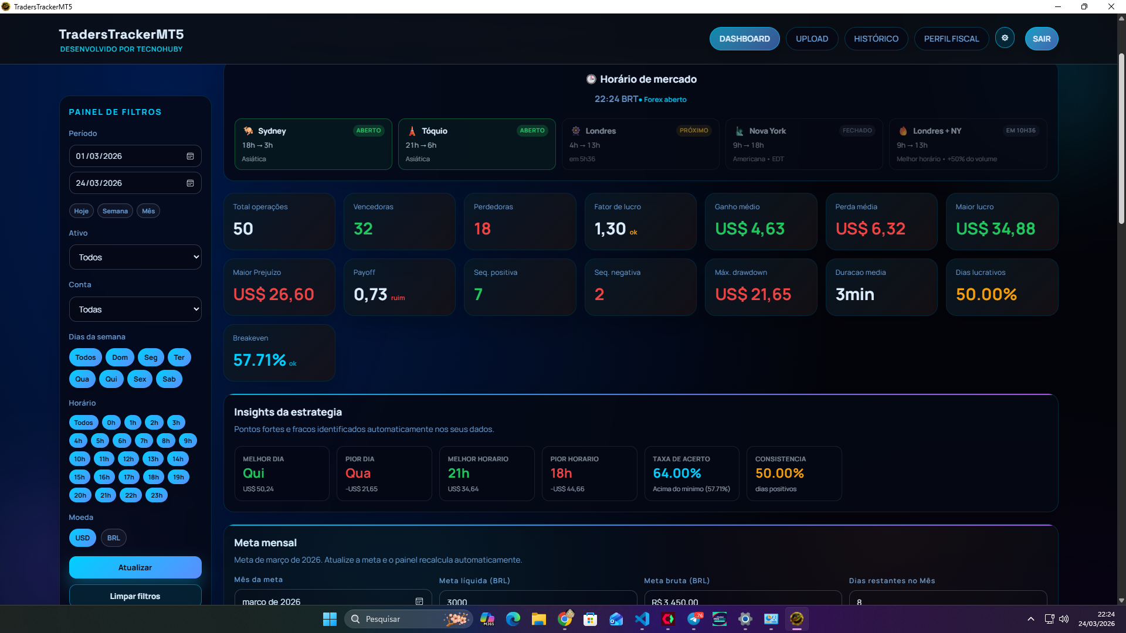
Task: Open the calendar picker for the start date 01/03/2026
Action: [x=190, y=156]
